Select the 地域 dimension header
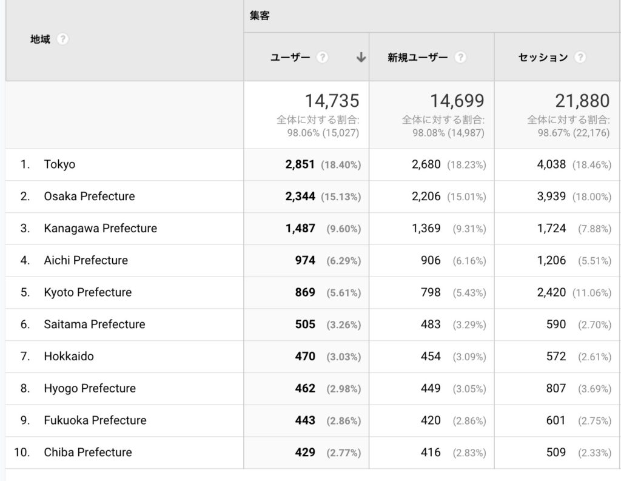The image size is (621, 481). click(40, 39)
